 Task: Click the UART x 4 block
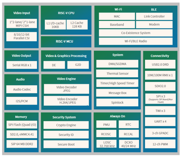click(x=160, y=121)
